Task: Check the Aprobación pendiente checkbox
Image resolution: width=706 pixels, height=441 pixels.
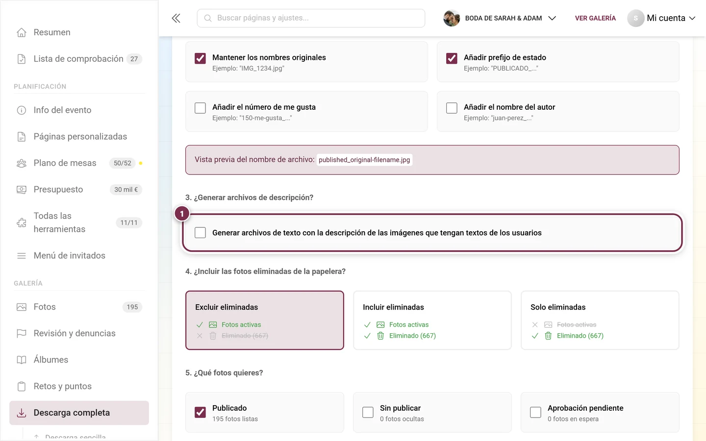Action: 535,413
